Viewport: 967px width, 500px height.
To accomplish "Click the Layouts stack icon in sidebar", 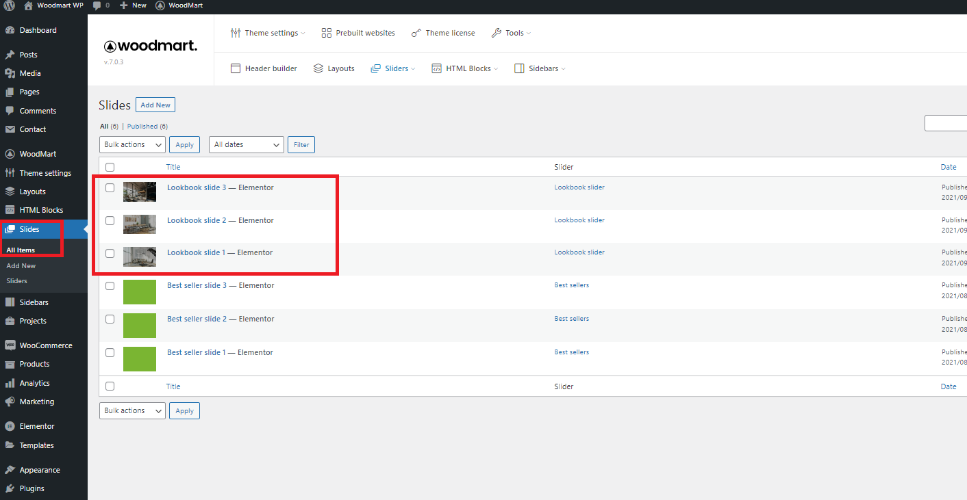I will pos(10,192).
